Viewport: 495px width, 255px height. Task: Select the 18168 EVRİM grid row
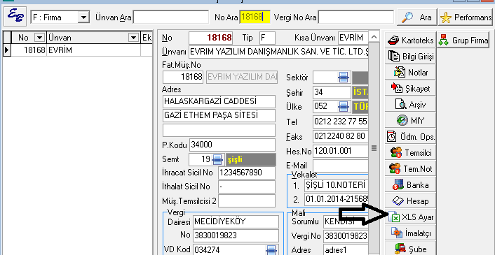point(78,50)
